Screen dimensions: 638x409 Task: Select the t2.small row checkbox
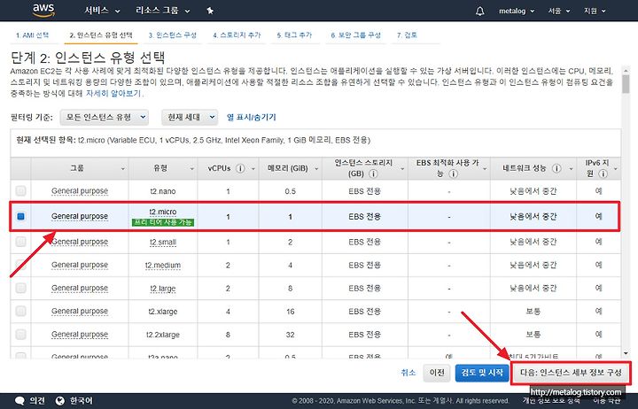pos(20,242)
